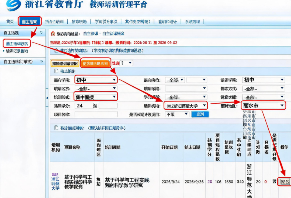Image resolution: width=291 pixels, height=198 pixels.
Task: Click the 002 浙江师范大学 institution link
Action: pyautogui.click(x=55, y=181)
